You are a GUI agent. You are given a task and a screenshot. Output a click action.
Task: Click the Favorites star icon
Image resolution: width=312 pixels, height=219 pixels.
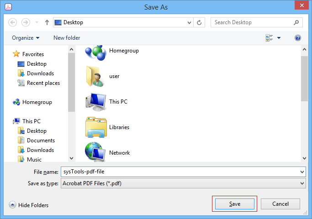coord(16,54)
